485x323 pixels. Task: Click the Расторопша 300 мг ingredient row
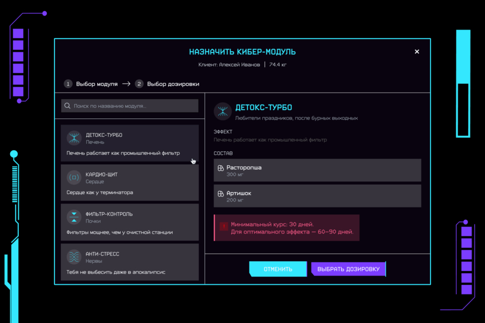click(x=317, y=170)
